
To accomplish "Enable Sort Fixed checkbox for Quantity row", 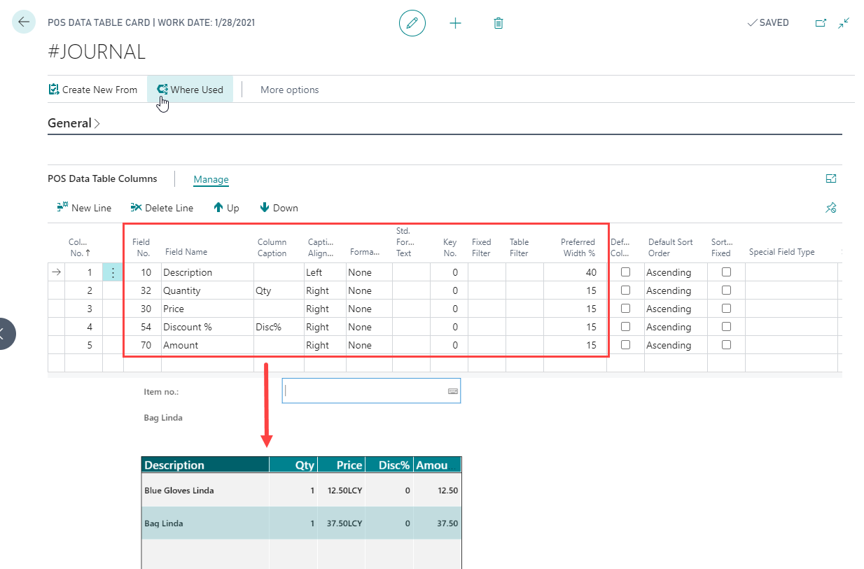I will 726,290.
